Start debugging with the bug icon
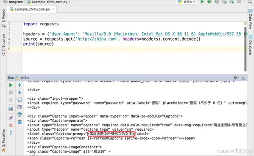The image size is (254, 156). [209, 2]
